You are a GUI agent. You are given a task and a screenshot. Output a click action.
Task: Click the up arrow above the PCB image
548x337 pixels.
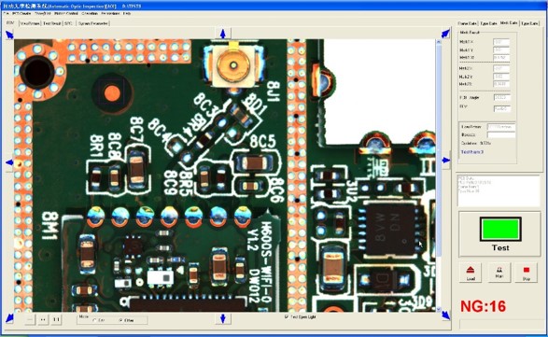[x=222, y=34]
